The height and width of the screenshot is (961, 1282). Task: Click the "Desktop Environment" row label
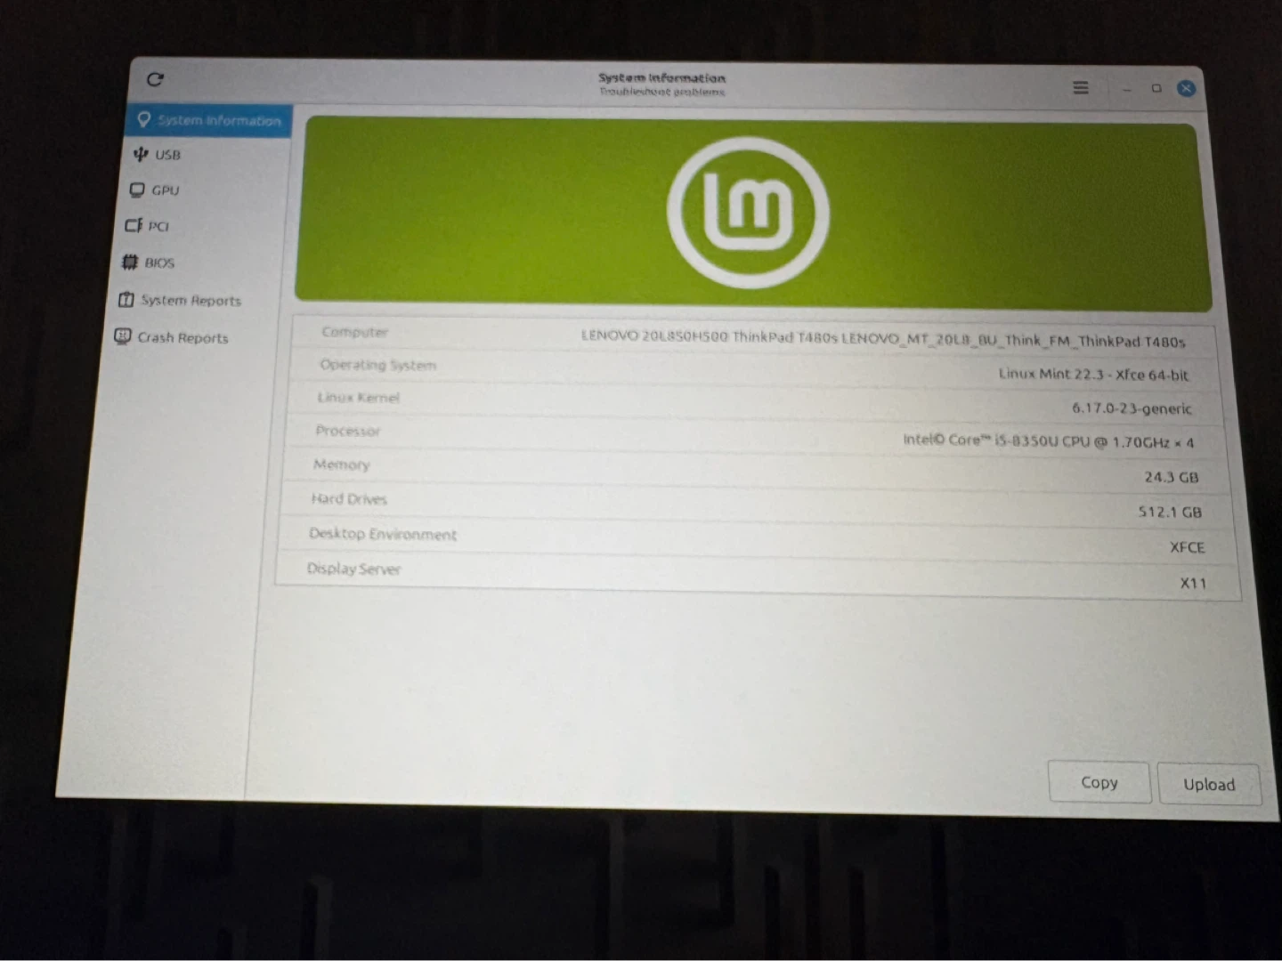(x=383, y=534)
